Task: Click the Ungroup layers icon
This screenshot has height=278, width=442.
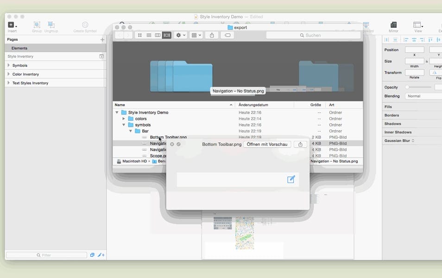Action: point(51,25)
